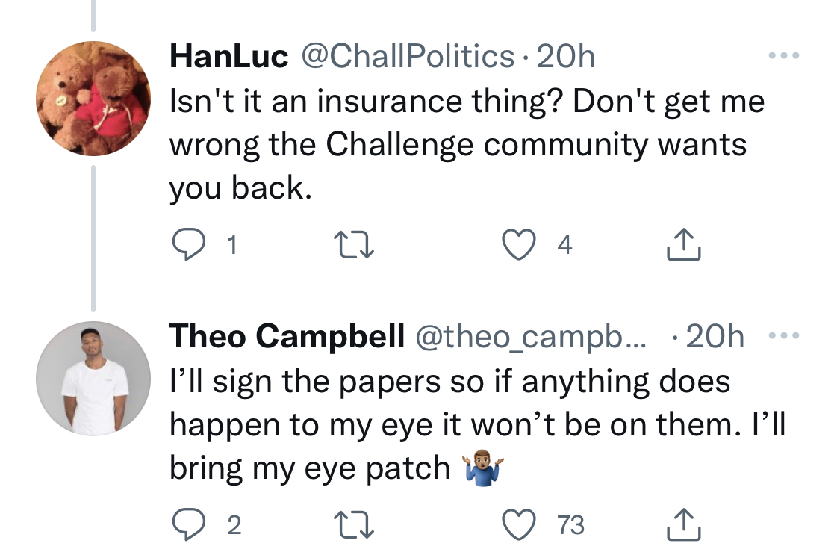
Task: Open Theo's tweet text about signing papers
Action: coord(477,424)
